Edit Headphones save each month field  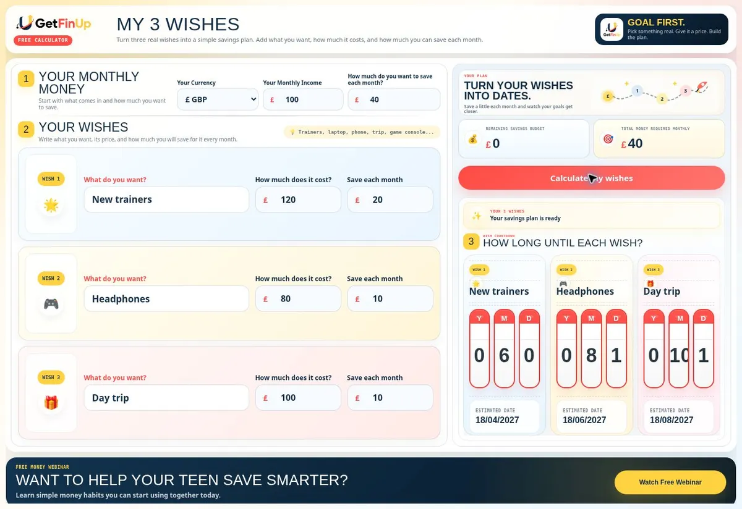(390, 299)
